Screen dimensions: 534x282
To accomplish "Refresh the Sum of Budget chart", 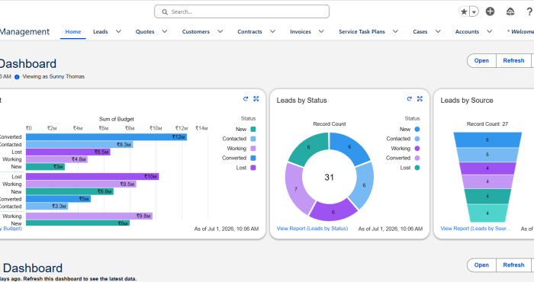I will pos(246,99).
